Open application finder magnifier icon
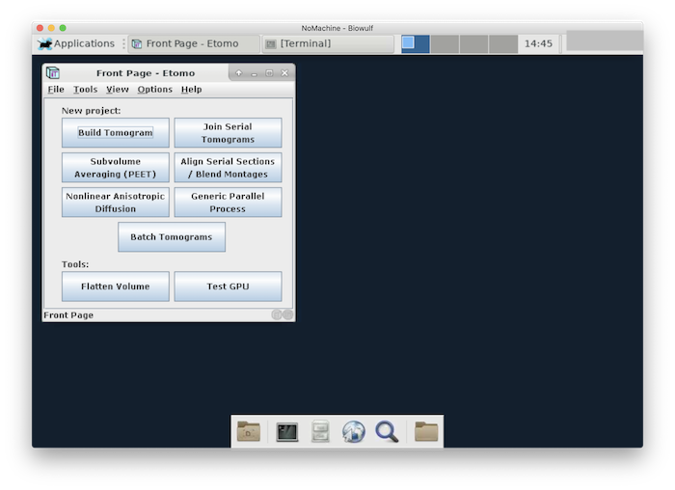This screenshot has height=490, width=675. [x=388, y=431]
